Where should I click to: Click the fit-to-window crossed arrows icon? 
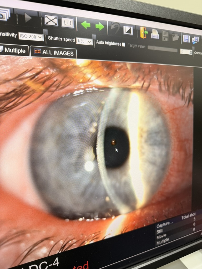tap(51, 20)
